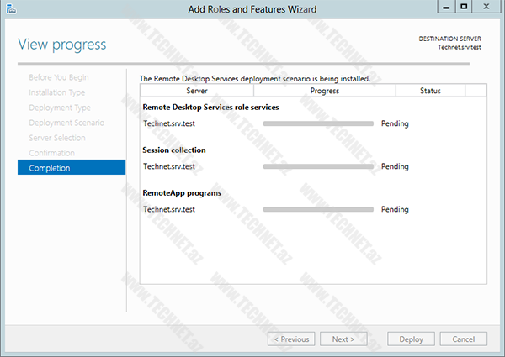
Task: Click the Progress column header
Action: coord(324,91)
